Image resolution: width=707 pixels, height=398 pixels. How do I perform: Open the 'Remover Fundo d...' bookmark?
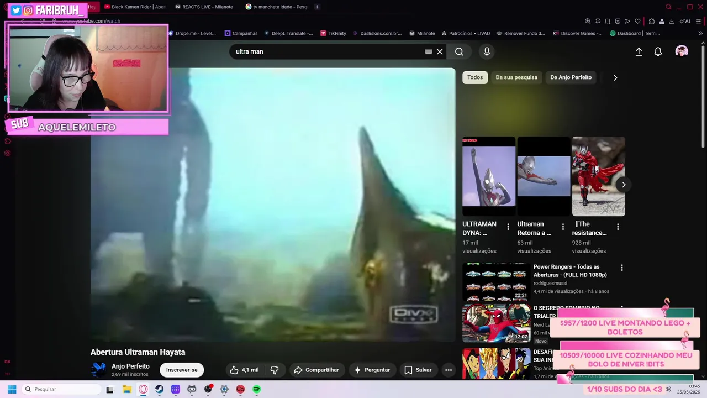520,33
